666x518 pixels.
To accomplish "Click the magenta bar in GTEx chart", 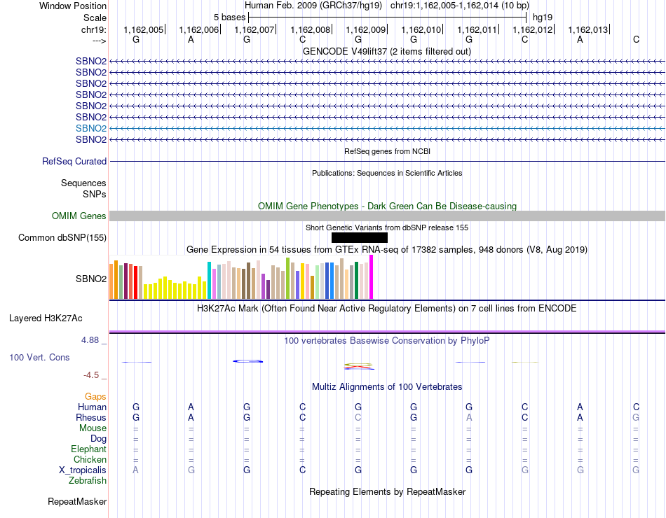I will [372, 277].
